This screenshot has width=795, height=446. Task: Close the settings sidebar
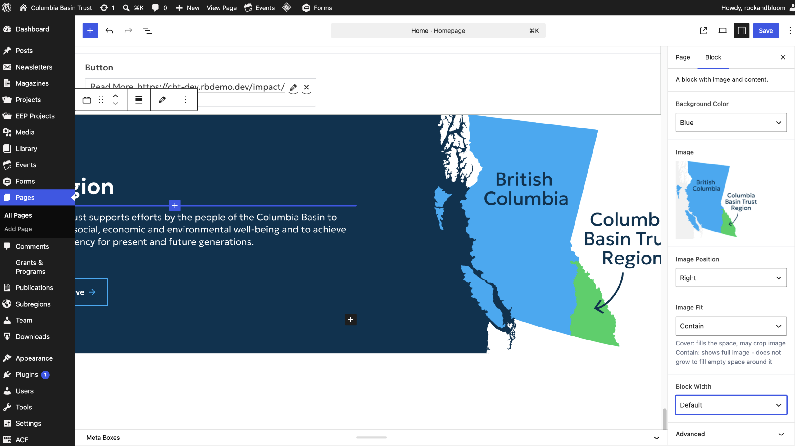(783, 57)
